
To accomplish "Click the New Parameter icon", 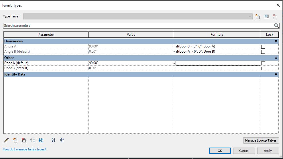I will pyautogui.click(x=15, y=140).
